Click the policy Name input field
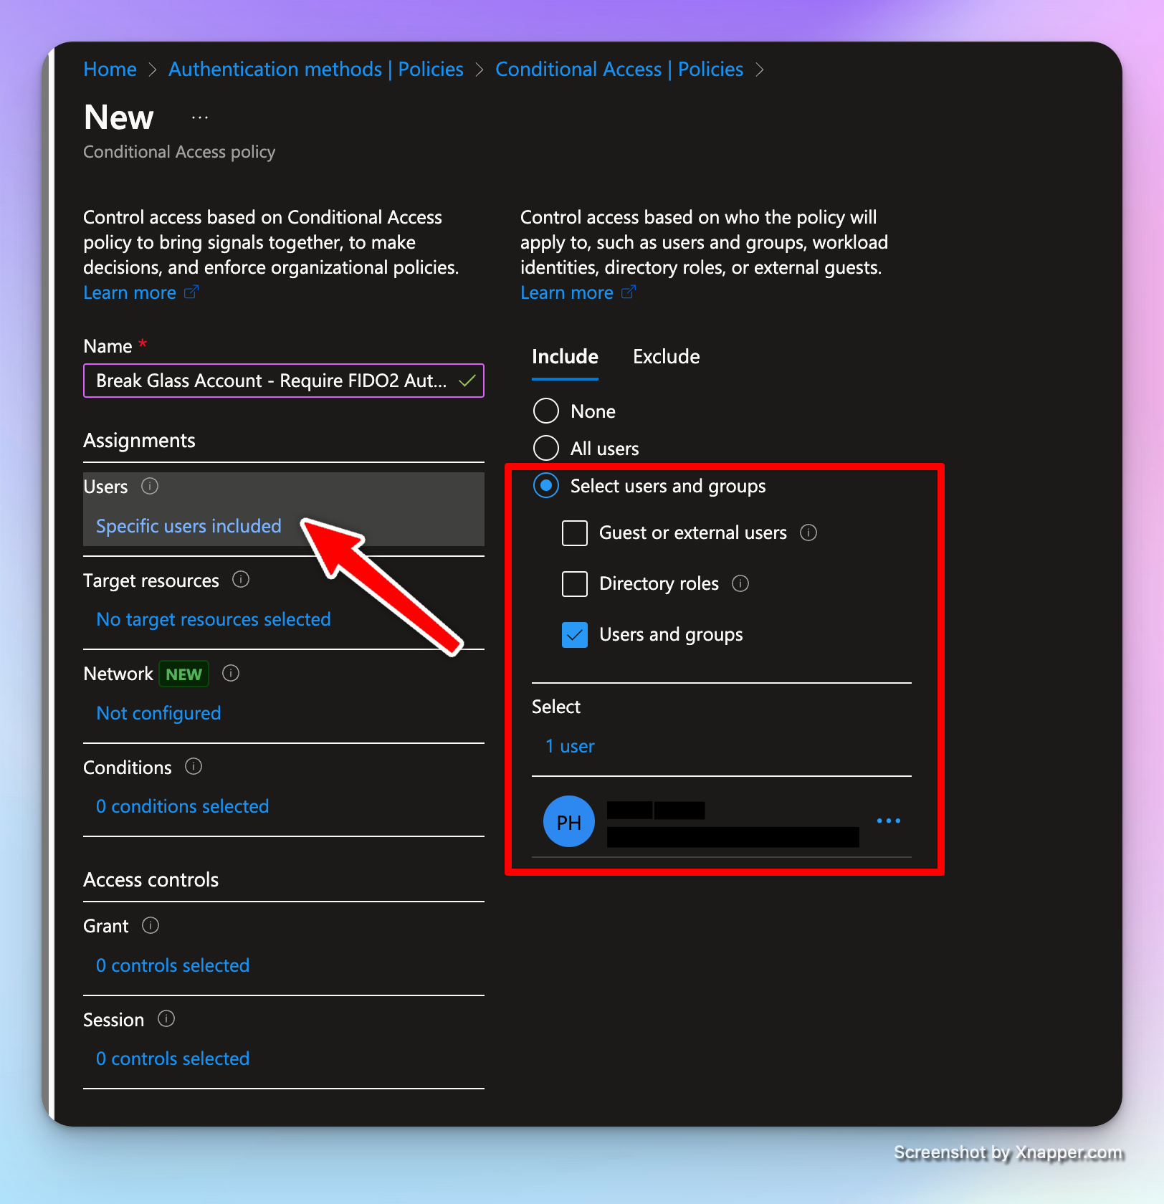The width and height of the screenshot is (1164, 1204). click(272, 381)
